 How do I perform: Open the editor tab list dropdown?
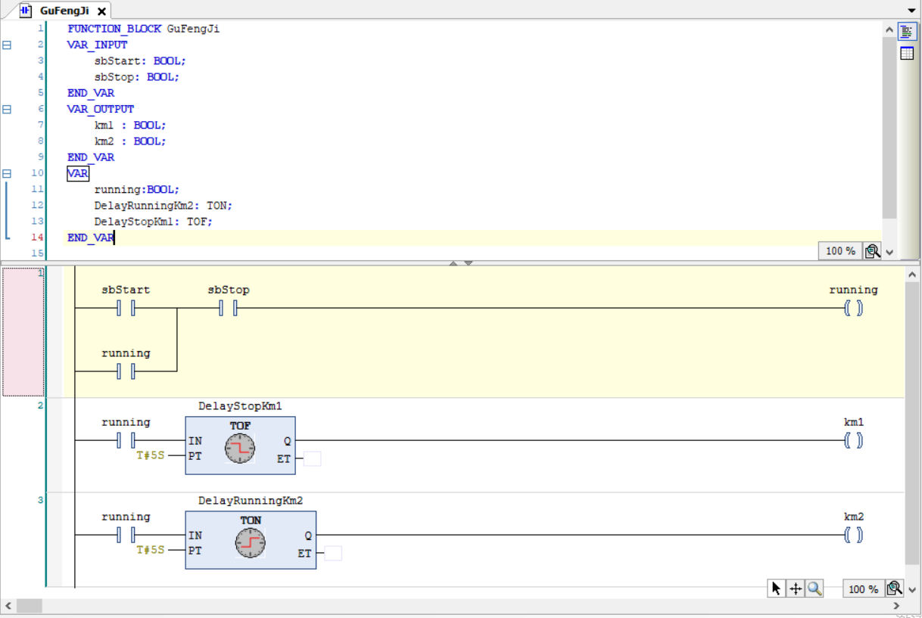[x=912, y=11]
